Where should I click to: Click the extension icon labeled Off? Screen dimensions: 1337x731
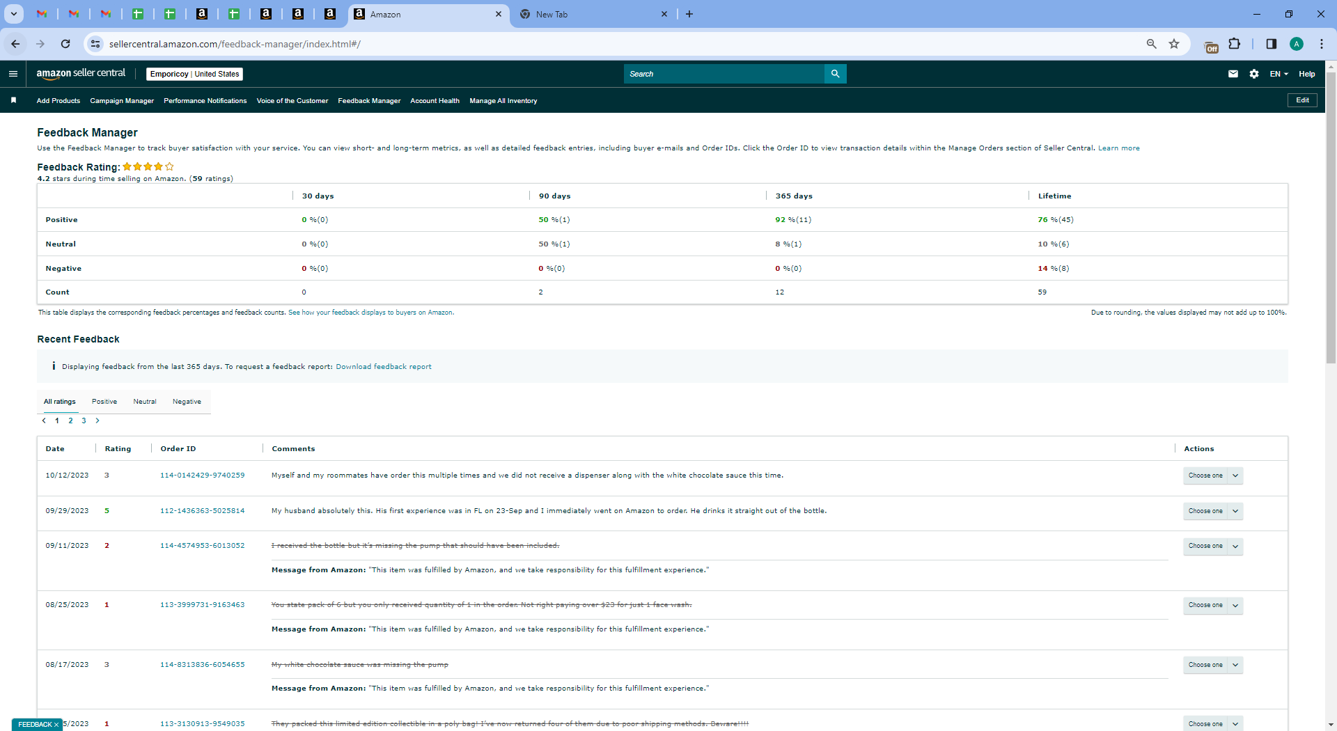(1212, 45)
